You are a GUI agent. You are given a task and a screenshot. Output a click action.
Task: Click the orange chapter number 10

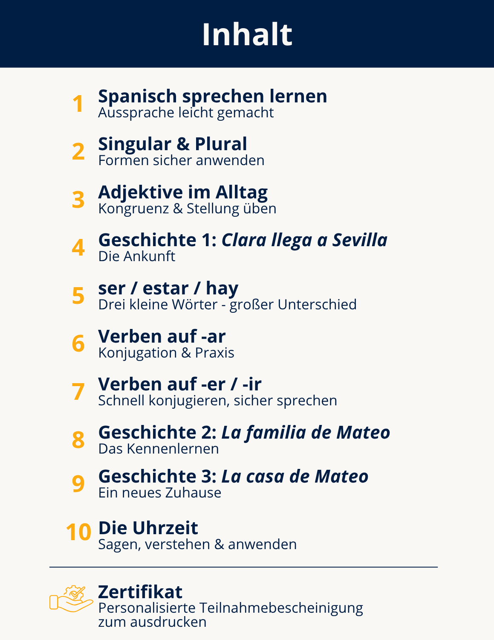tap(78, 532)
